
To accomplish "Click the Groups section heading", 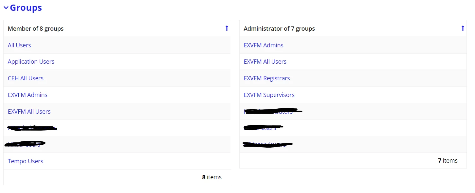I will tap(26, 8).
